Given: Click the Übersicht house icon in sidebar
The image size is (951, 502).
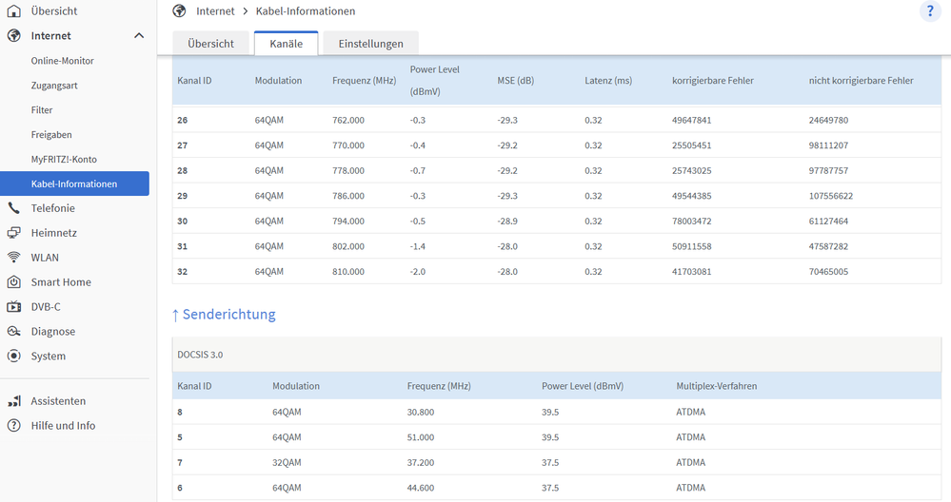Looking at the screenshot, I should point(13,10).
